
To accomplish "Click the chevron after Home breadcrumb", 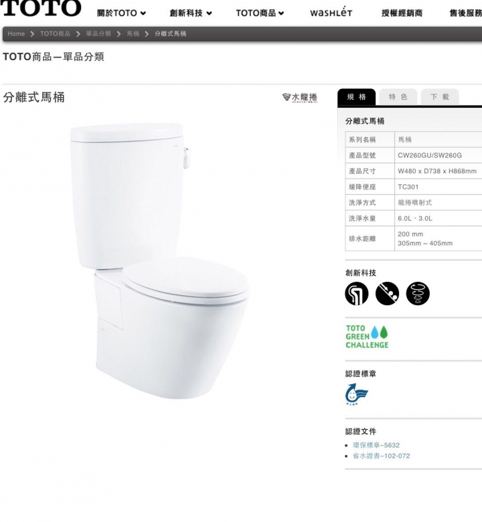I will (x=32, y=34).
